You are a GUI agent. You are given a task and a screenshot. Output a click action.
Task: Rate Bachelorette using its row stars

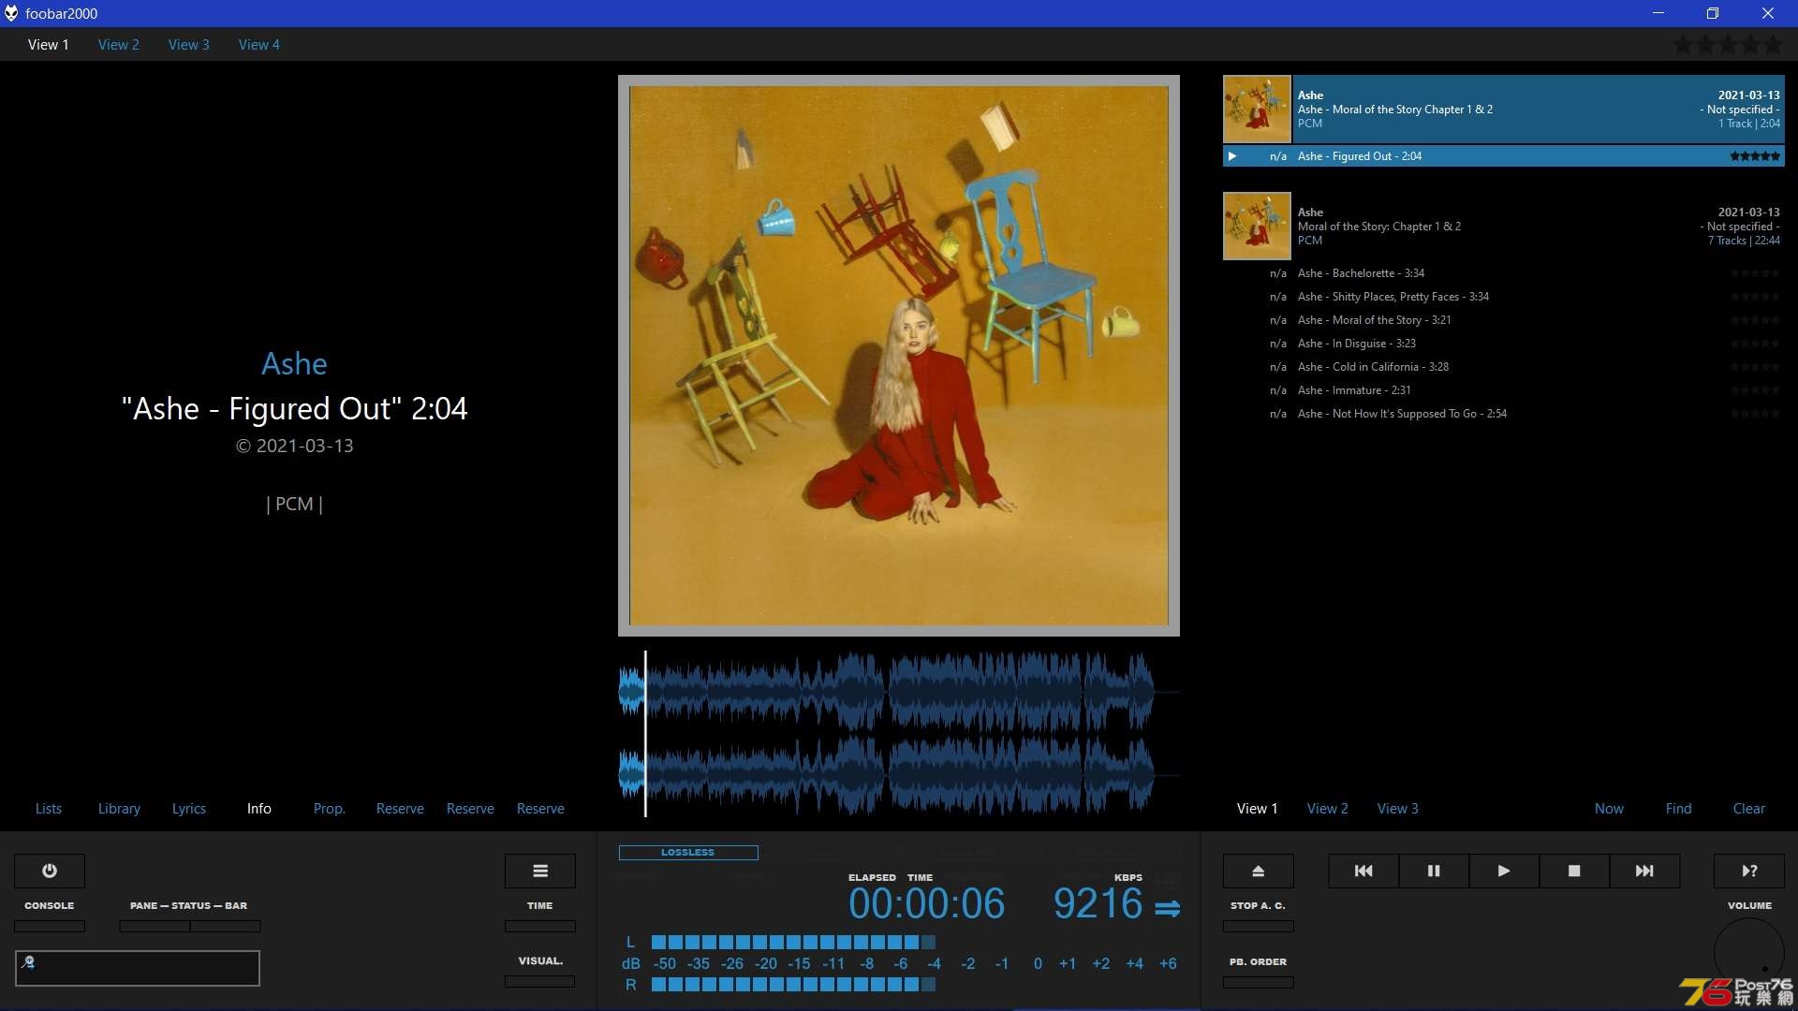point(1755,273)
